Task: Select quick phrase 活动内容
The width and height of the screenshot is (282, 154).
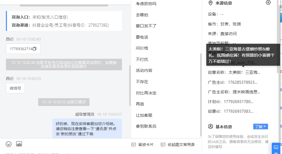Action: click(144, 71)
